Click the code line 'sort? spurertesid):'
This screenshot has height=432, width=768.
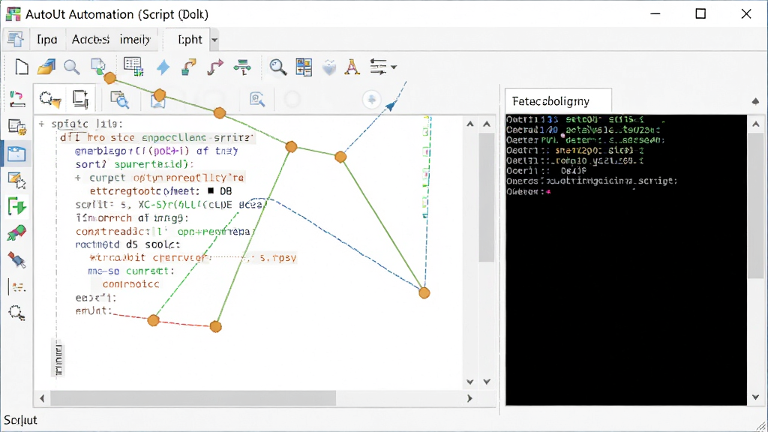coord(135,164)
